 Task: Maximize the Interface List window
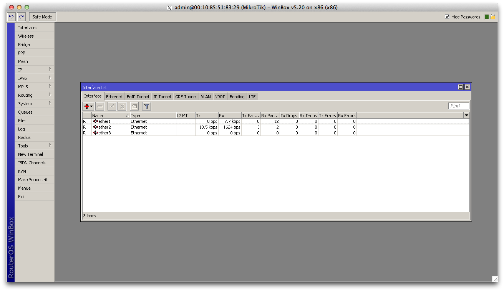[461, 87]
